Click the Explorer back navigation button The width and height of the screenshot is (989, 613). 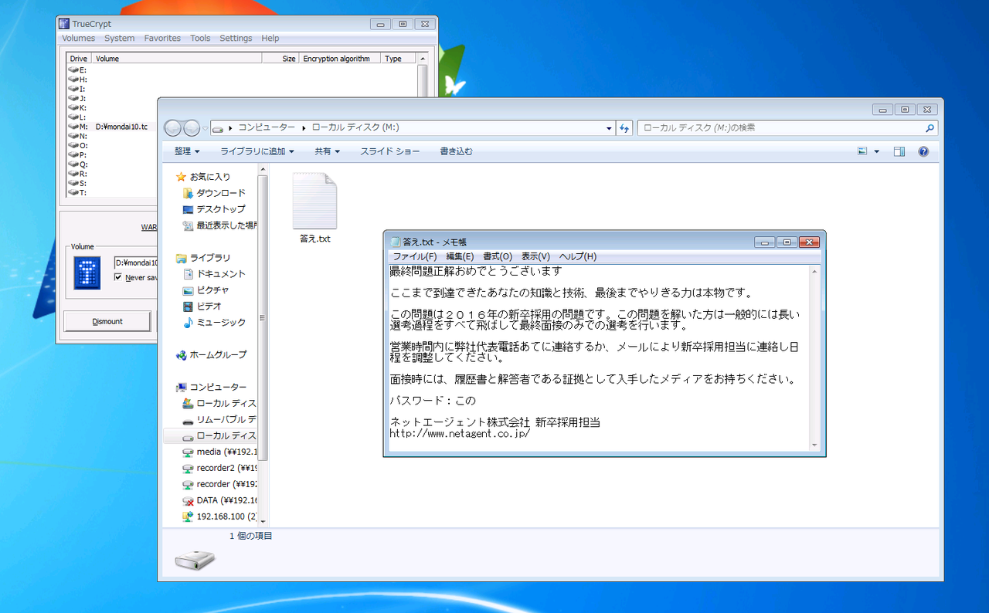point(173,128)
